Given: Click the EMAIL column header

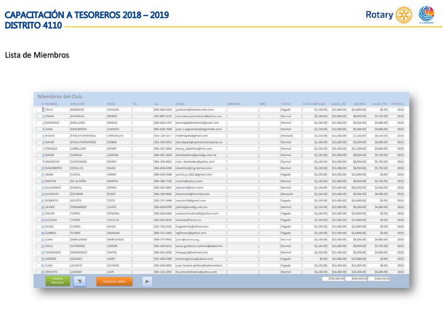Looking at the screenshot, I should coord(180,104).
